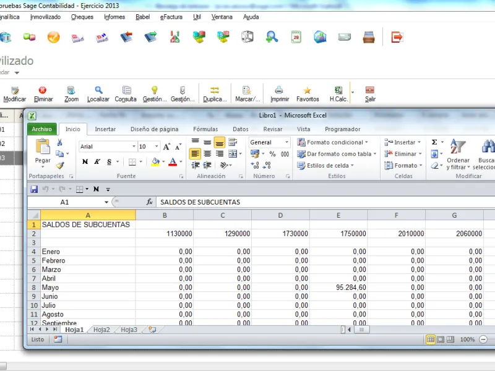Click the red font color button
Image resolution: width=495 pixels, height=371 pixels.
tap(173, 162)
